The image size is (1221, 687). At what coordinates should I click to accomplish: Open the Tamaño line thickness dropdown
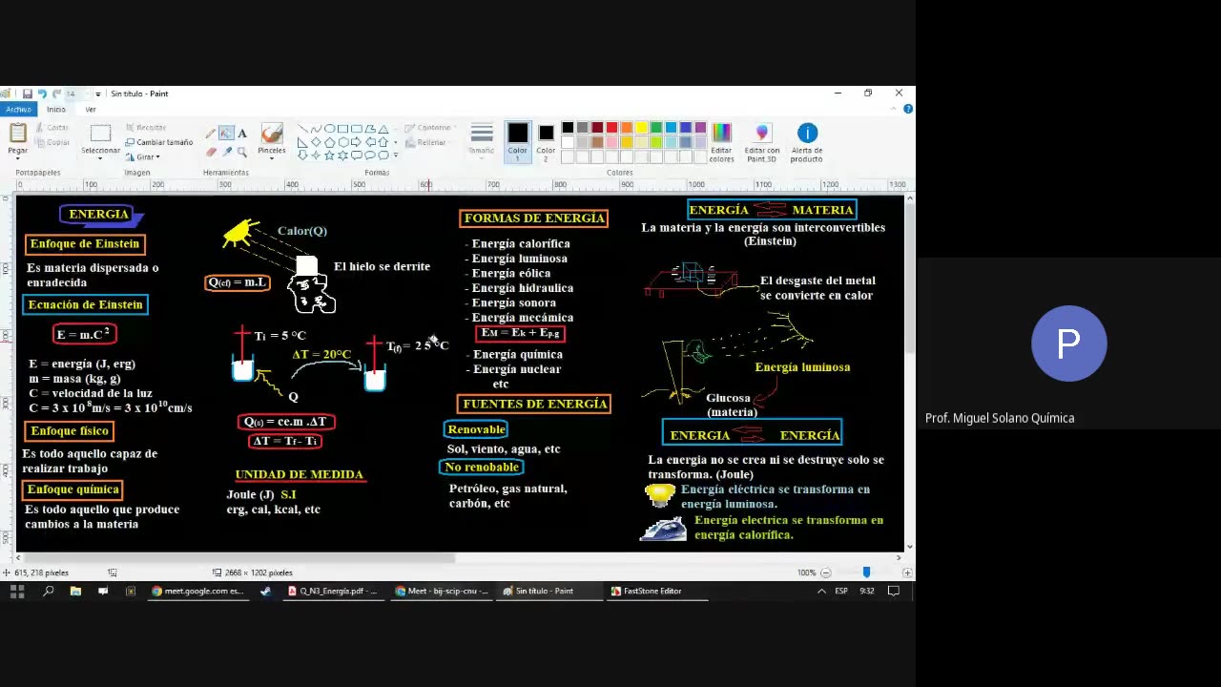[x=482, y=139]
